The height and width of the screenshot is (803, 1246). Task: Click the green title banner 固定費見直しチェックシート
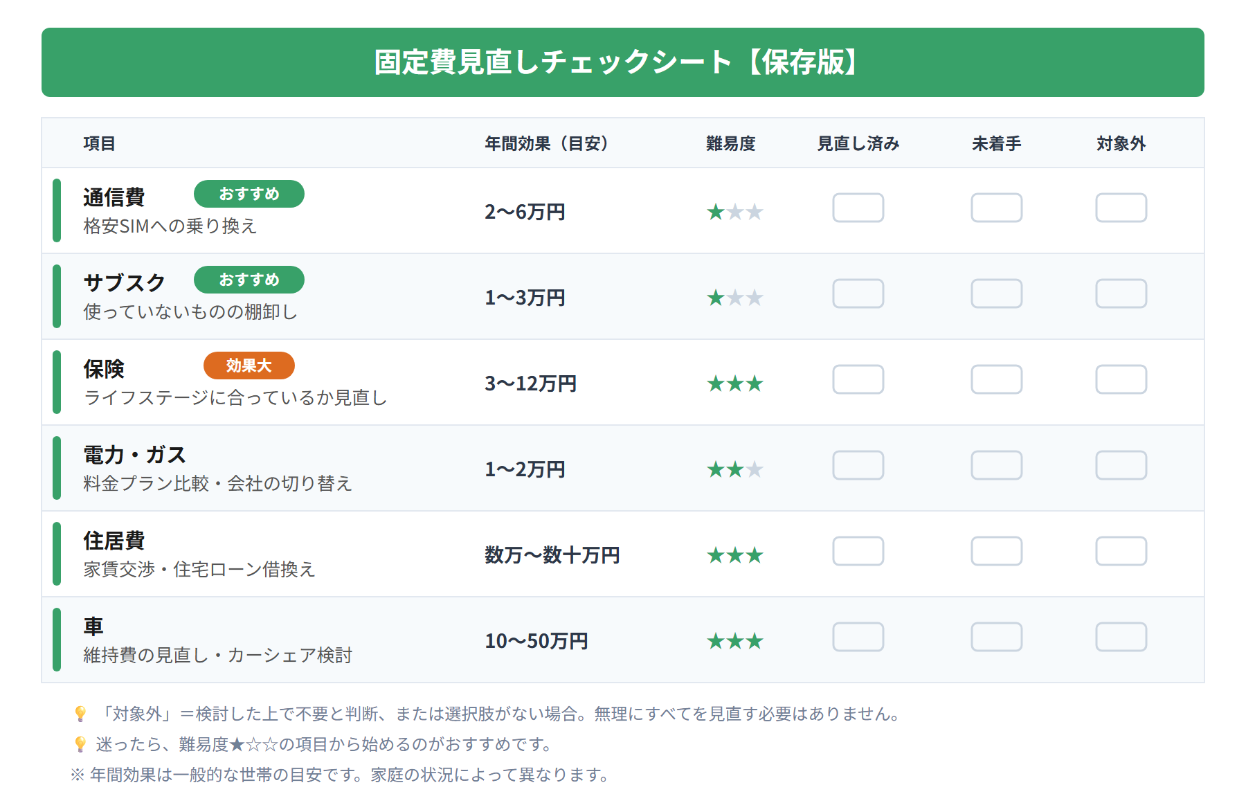point(622,62)
